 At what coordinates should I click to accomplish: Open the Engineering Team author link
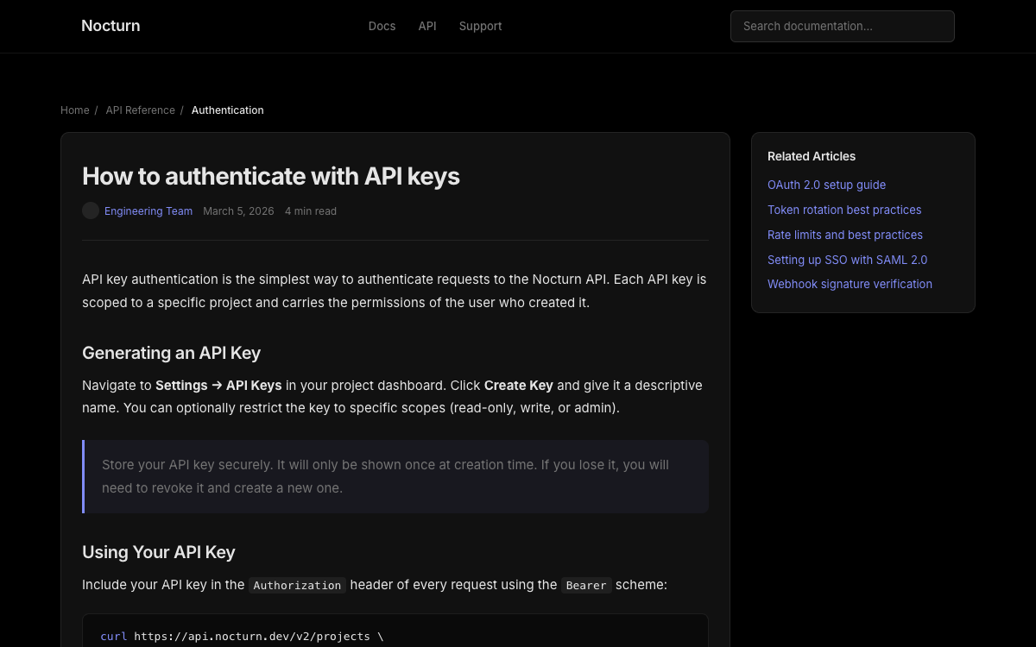pos(148,211)
